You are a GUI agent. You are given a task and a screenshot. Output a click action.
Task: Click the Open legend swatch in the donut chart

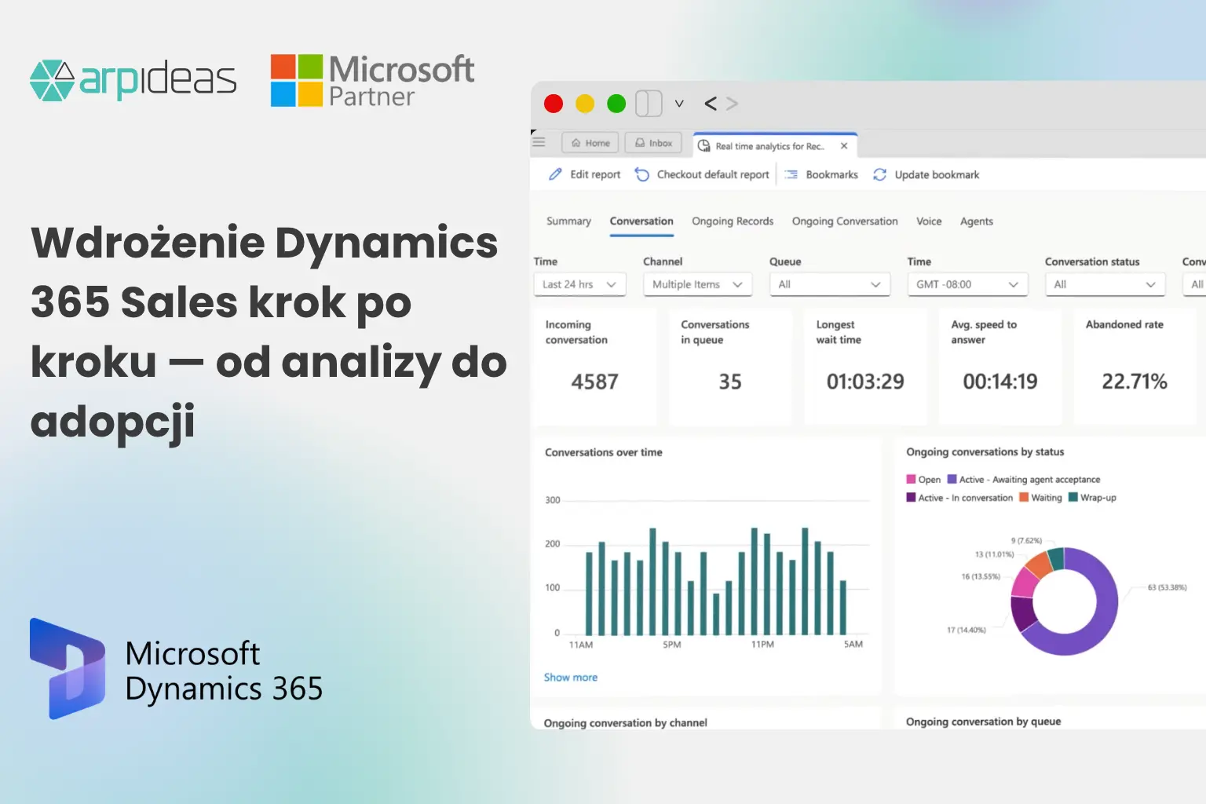[912, 479]
